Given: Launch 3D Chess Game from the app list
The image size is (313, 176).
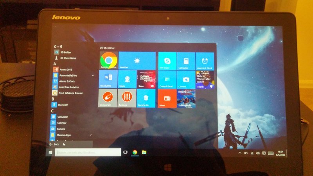Looking at the screenshot, I should tap(65, 58).
